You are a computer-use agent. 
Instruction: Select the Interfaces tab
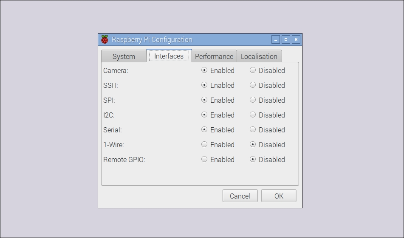169,56
